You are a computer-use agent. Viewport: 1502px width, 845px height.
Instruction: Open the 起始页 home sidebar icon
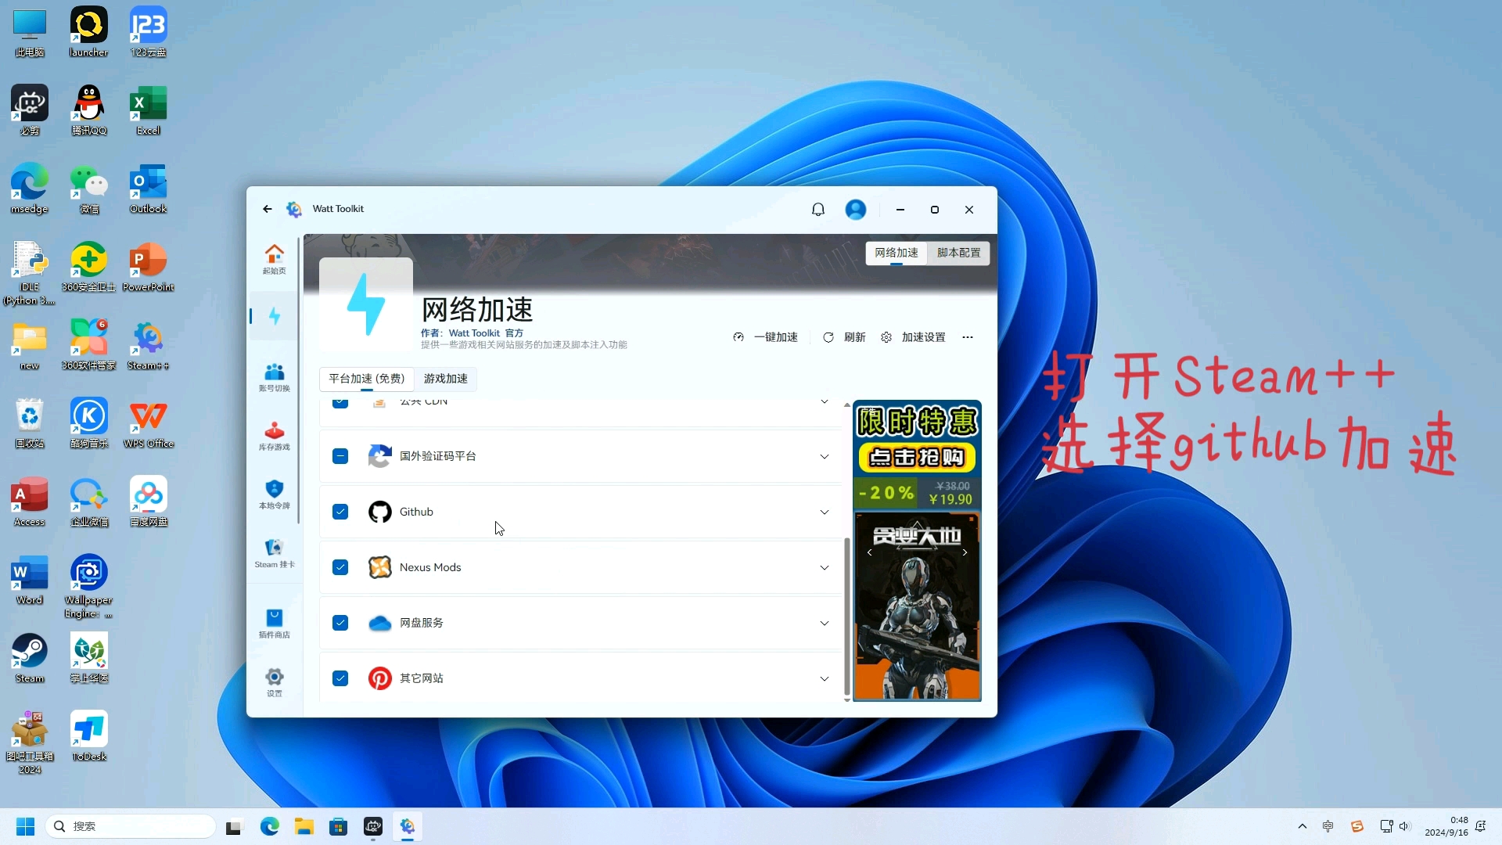[x=274, y=259]
